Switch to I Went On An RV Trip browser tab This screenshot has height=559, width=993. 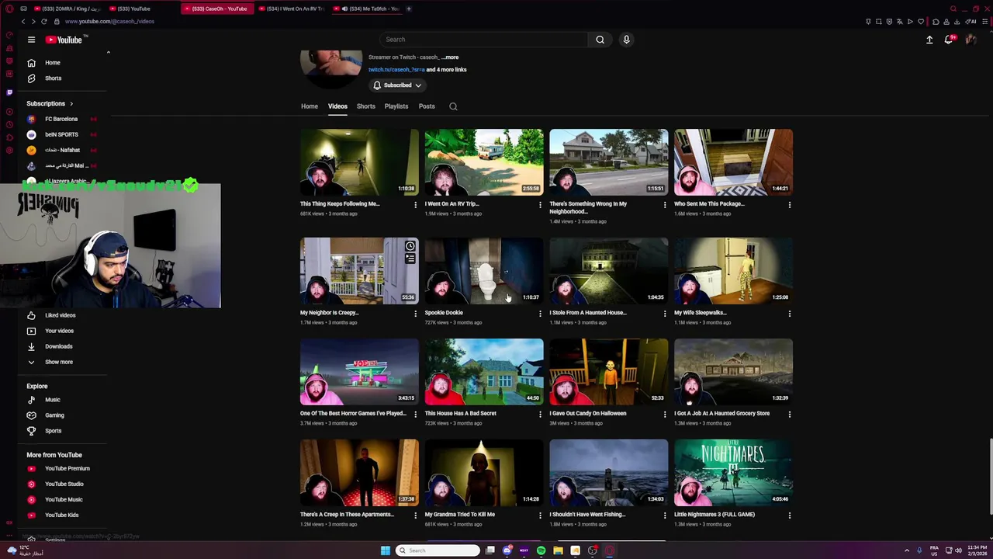pyautogui.click(x=292, y=9)
